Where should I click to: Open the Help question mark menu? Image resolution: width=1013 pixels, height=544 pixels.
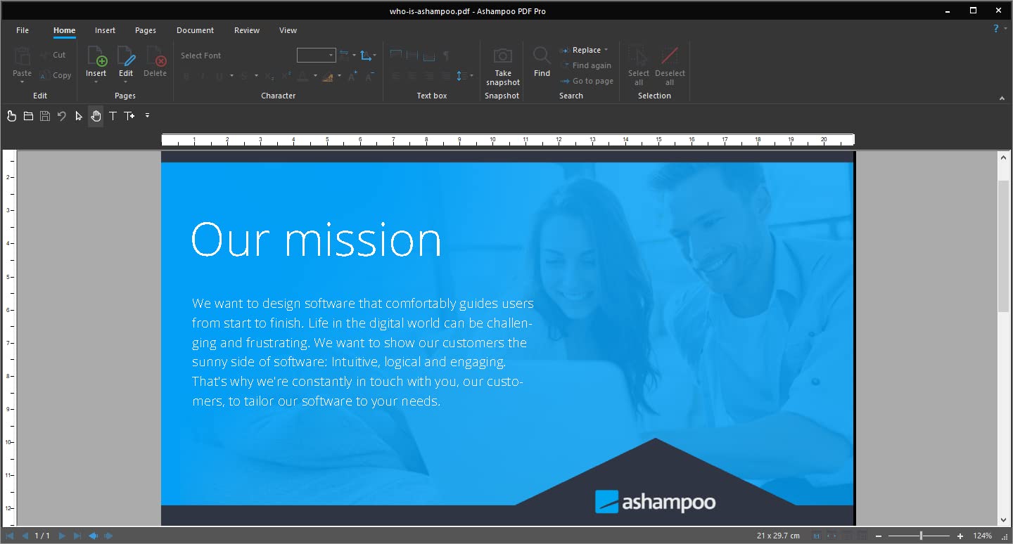pos(997,29)
